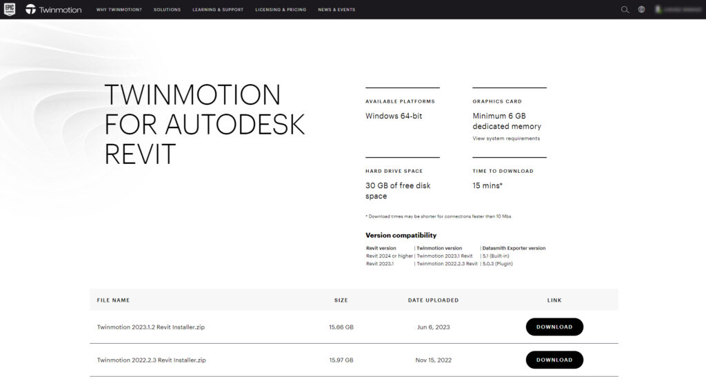This screenshot has height=381, width=706.
Task: Open the Licensing & Pricing menu
Action: (281, 10)
